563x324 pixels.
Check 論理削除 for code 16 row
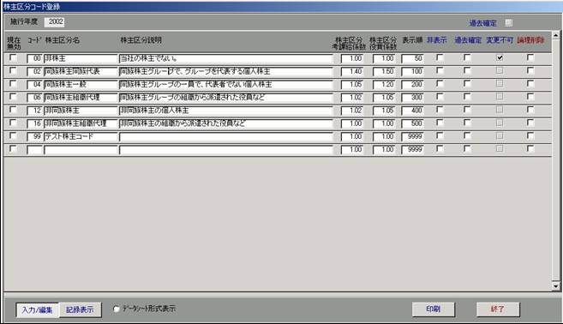(x=530, y=123)
